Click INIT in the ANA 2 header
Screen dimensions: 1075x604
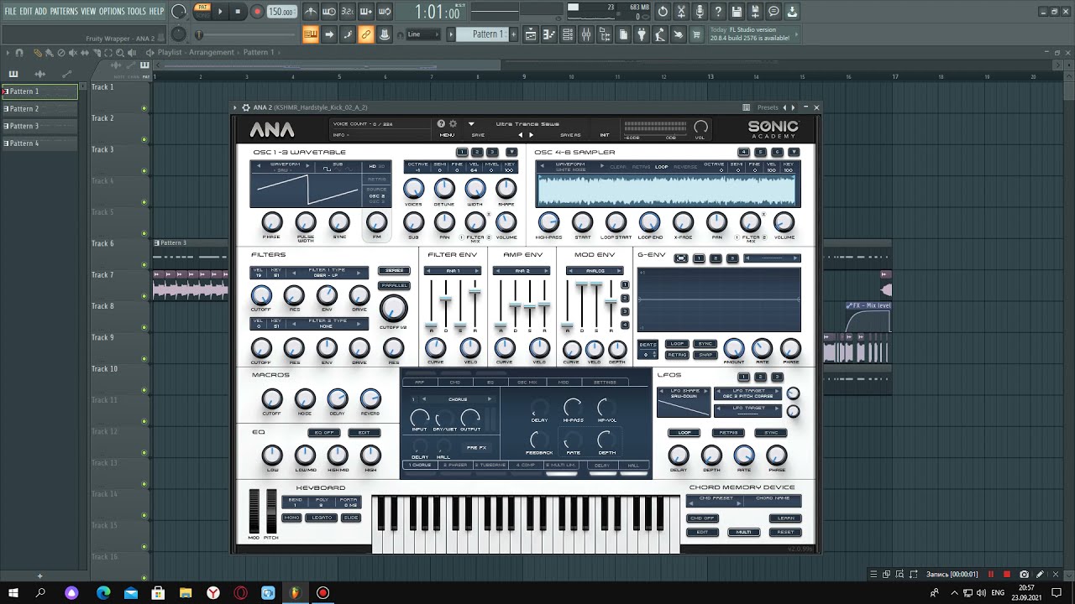(605, 135)
